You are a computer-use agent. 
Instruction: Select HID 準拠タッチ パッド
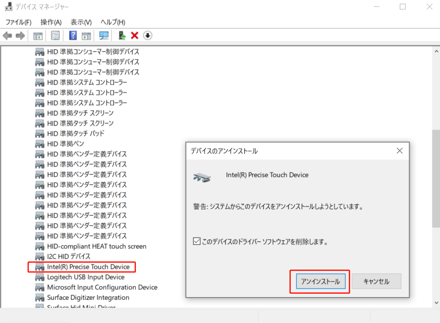pos(76,134)
